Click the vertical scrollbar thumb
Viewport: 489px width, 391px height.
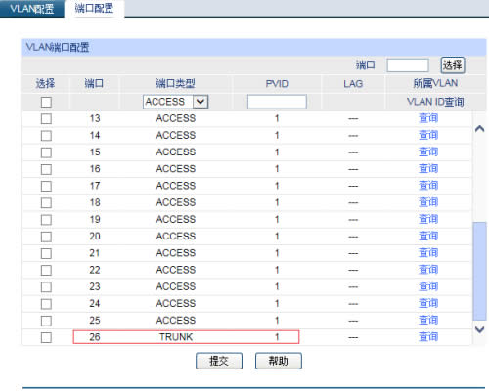click(479, 271)
